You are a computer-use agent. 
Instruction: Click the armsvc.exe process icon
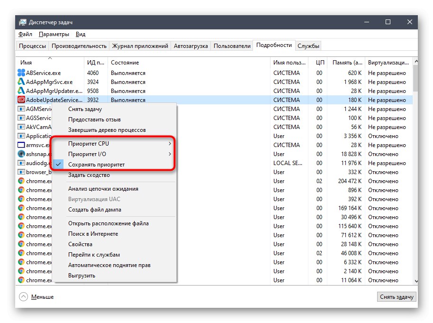(x=21, y=145)
